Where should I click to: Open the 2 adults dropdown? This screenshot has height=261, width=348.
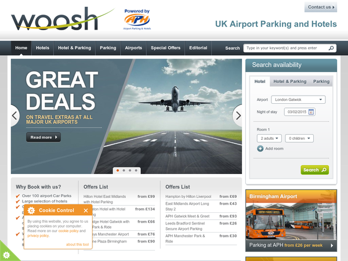coord(269,138)
